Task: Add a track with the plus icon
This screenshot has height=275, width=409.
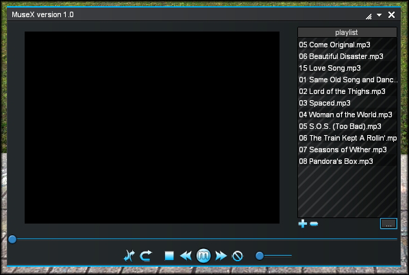Action: 303,224
